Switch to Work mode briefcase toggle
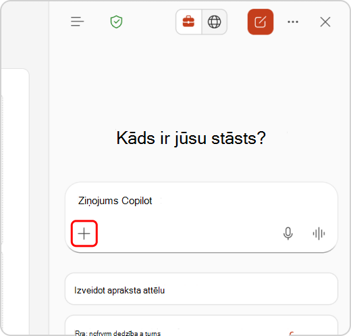Image resolution: width=351 pixels, height=336 pixels. pos(188,22)
